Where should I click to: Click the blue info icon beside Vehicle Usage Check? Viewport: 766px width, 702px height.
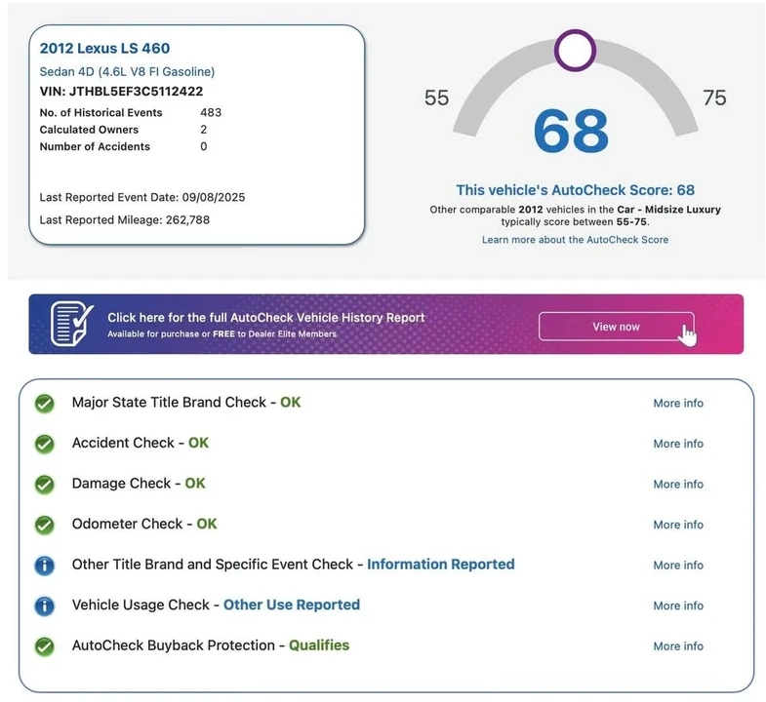[x=45, y=606]
